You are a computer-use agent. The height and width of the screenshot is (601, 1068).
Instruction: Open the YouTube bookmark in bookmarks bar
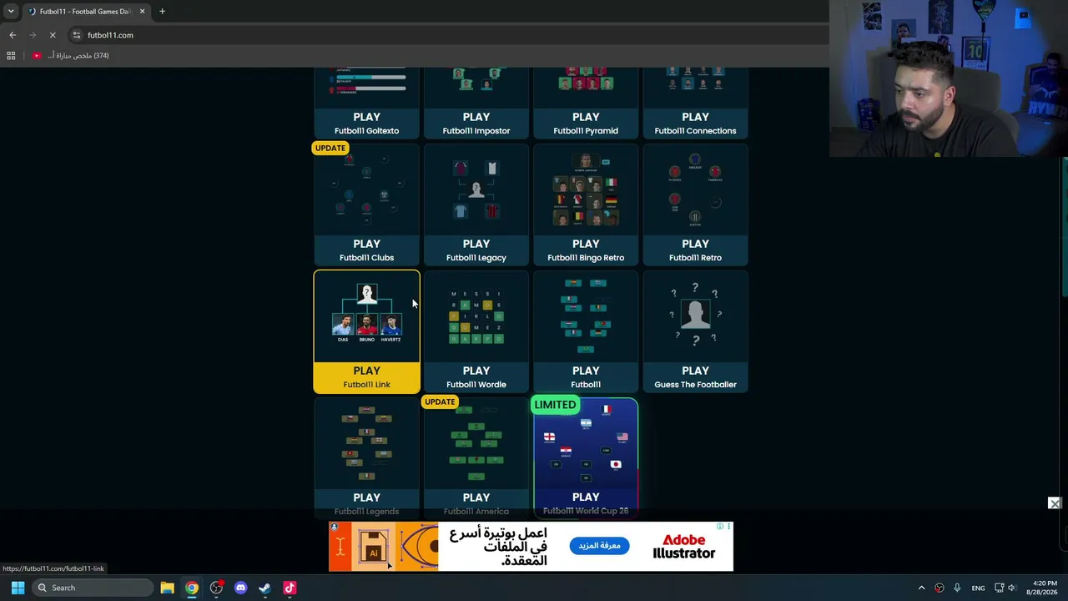click(71, 56)
